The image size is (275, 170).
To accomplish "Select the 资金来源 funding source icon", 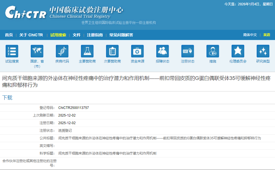I will coord(137,52).
